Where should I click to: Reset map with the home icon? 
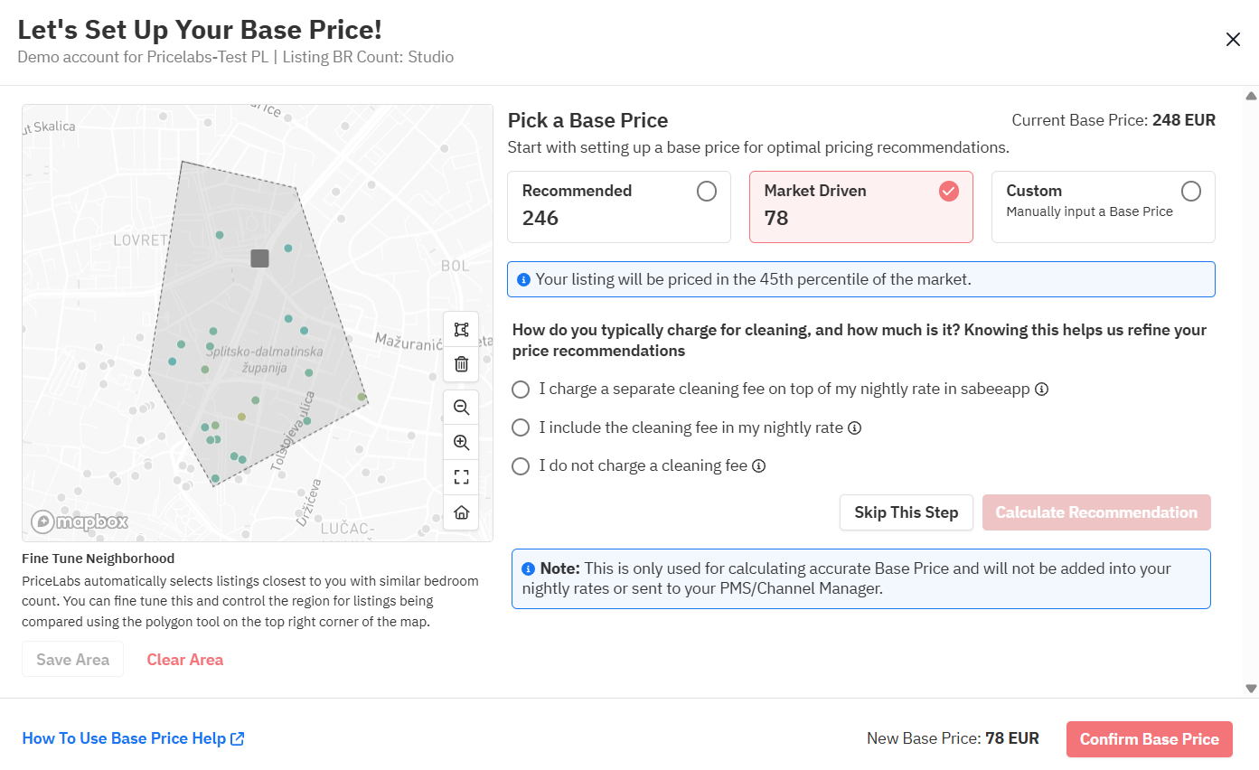(x=461, y=512)
